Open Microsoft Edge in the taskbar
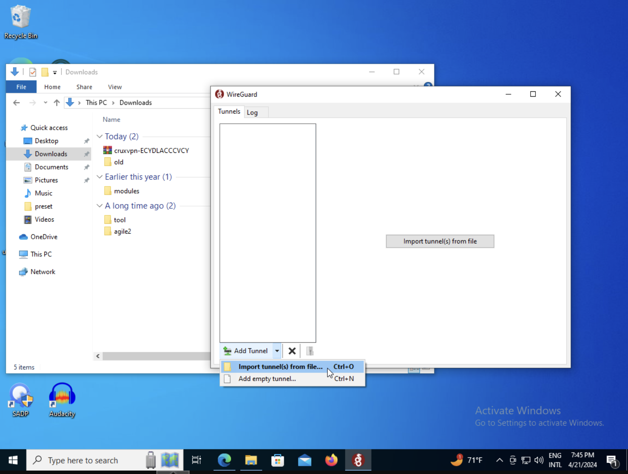Image resolution: width=628 pixels, height=474 pixels. coord(224,460)
